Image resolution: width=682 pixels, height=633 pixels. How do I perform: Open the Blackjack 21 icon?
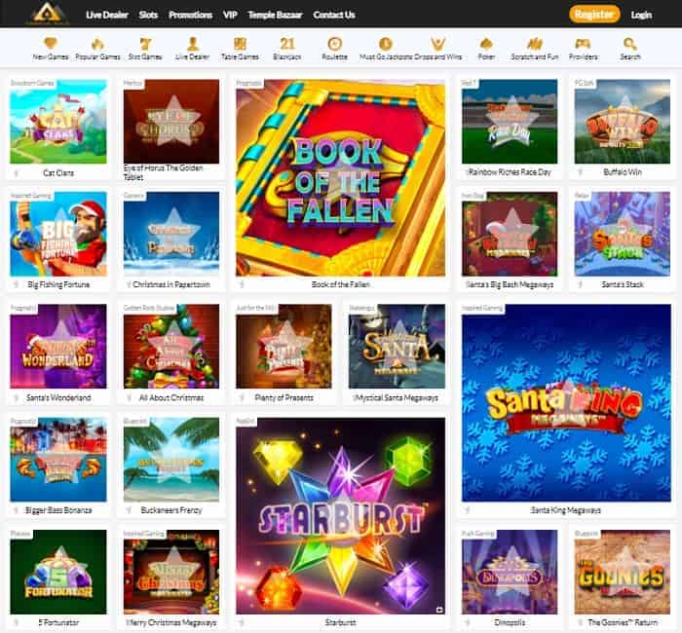pyautogui.click(x=287, y=44)
